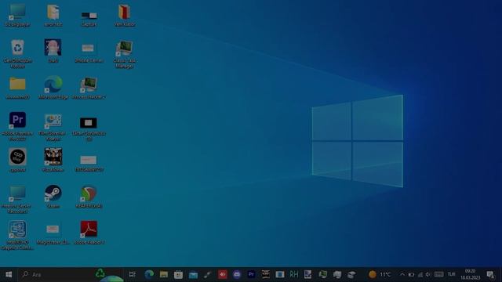This screenshot has width=502, height=282.
Task: Open Discord from the taskbar
Action: click(237, 274)
